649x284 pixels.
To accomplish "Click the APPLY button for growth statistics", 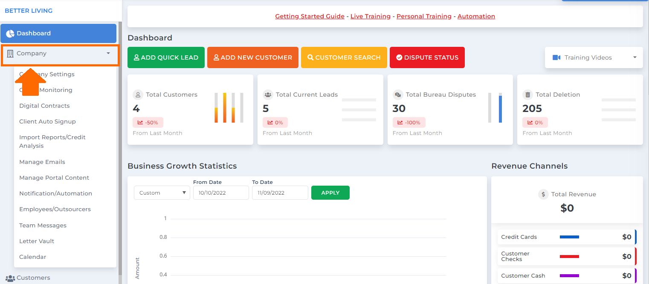I will point(330,192).
